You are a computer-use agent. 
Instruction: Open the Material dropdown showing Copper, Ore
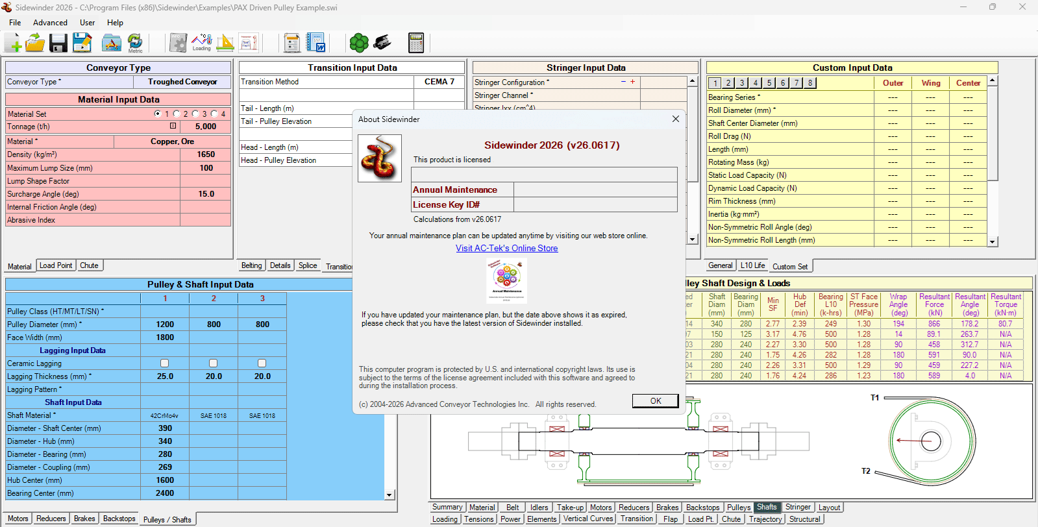coord(172,141)
